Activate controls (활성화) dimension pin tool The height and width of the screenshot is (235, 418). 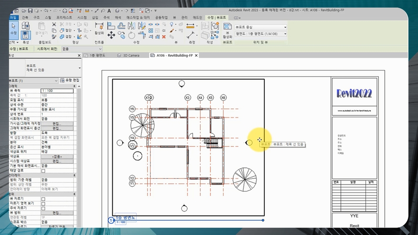[99, 28]
